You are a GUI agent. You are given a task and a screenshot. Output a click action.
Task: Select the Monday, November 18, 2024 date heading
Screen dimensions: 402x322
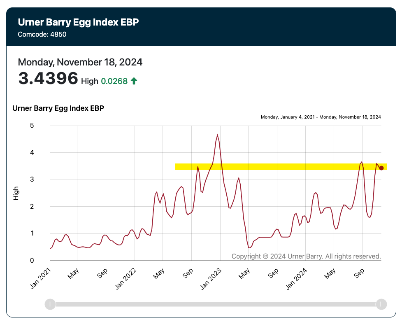(80, 62)
